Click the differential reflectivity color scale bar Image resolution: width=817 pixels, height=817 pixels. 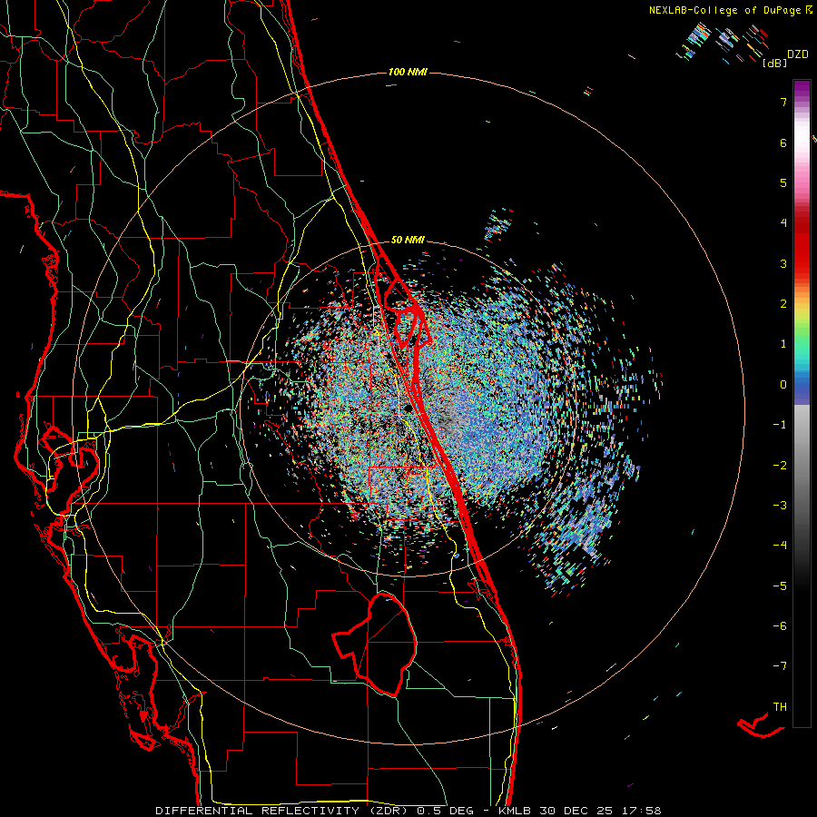802,403
